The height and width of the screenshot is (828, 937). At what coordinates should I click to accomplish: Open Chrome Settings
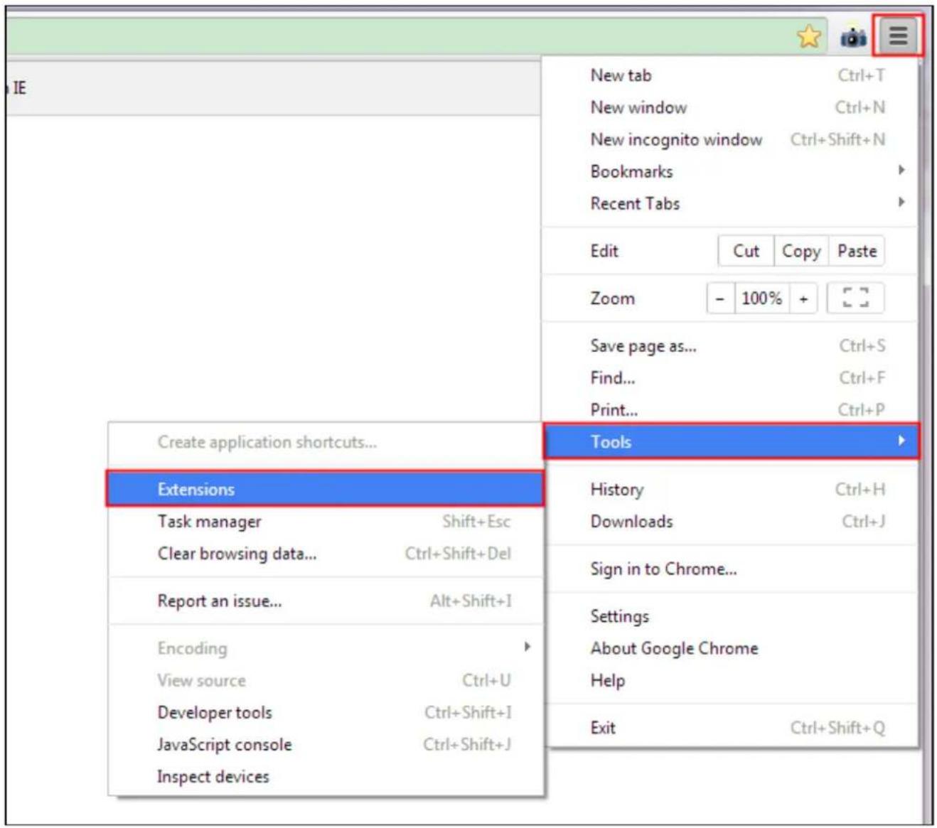[730, 616]
